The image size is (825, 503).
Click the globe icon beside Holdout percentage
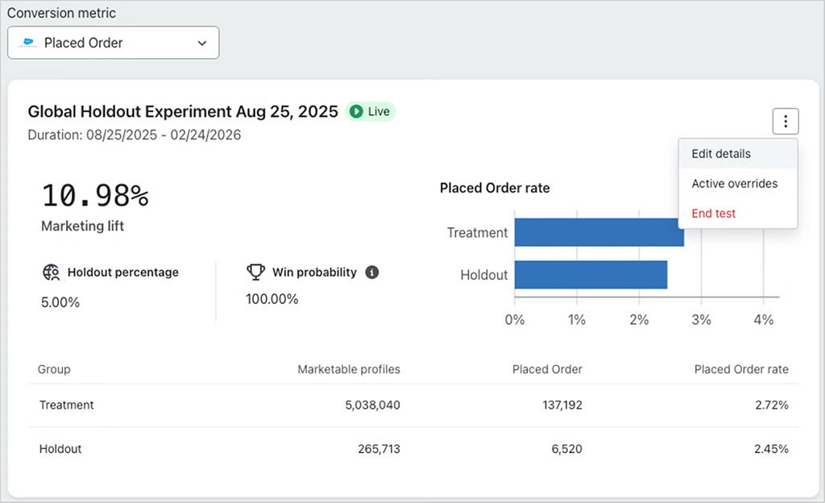pyautogui.click(x=51, y=272)
